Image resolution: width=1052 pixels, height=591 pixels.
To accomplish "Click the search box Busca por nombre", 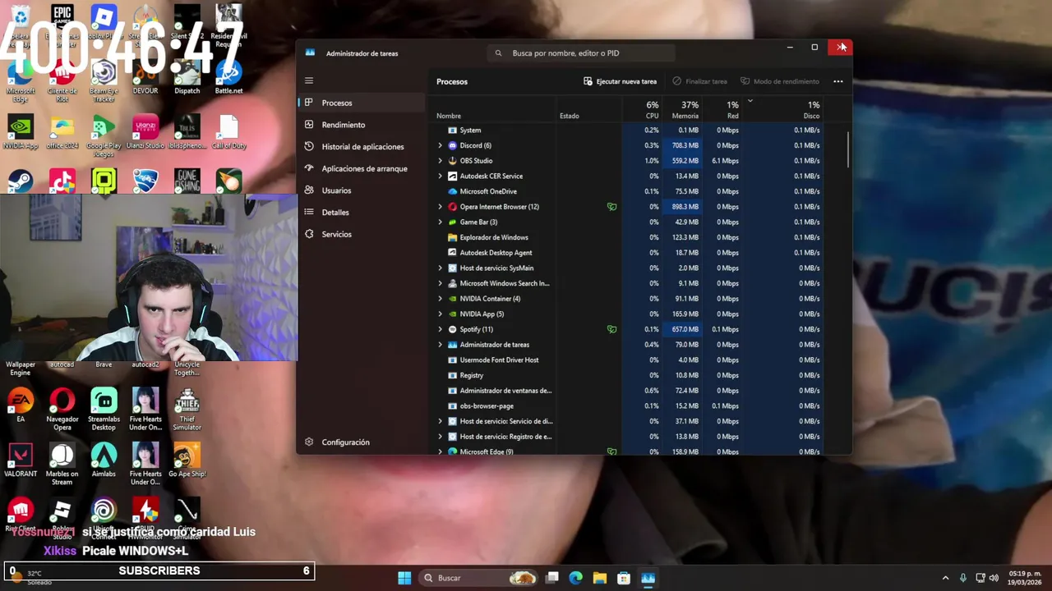I will click(x=581, y=53).
